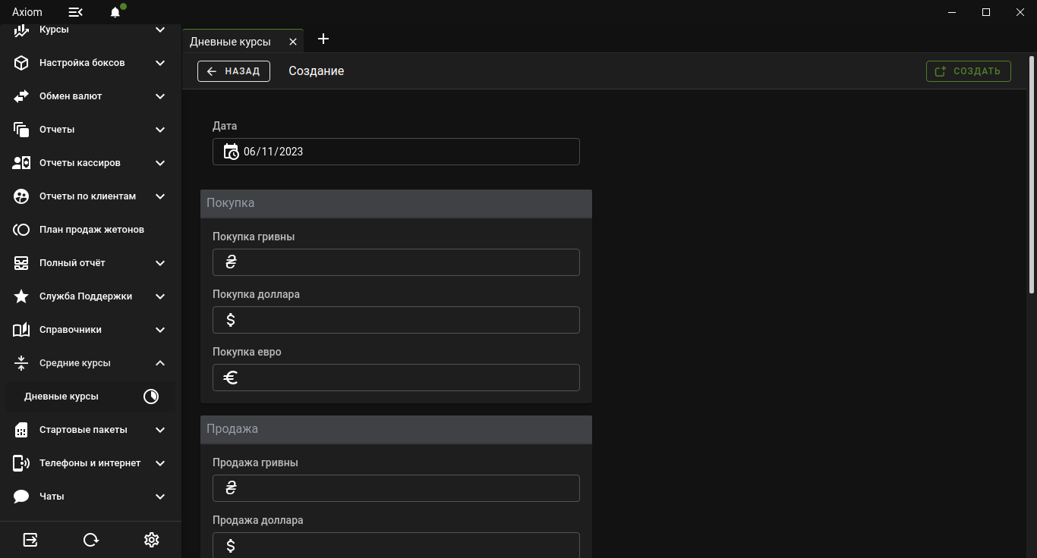Open settings gear at sidebar bottom
Viewport: 1037px width, 558px height.
click(x=152, y=540)
